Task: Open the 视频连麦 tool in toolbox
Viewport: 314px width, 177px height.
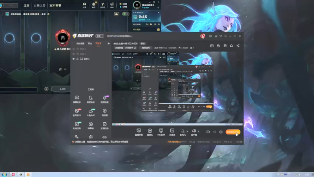Action: [104, 100]
